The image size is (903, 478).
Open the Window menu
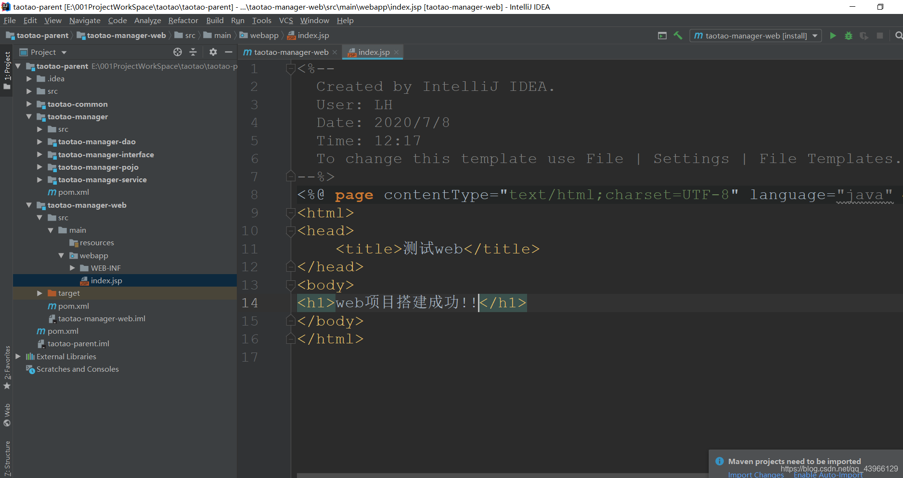point(314,20)
